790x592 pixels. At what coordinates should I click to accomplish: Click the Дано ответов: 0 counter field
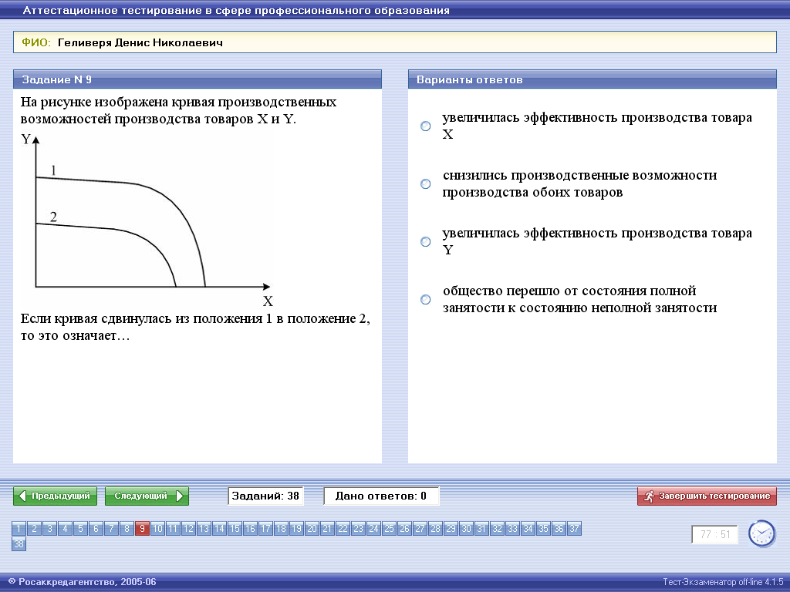[x=381, y=496]
